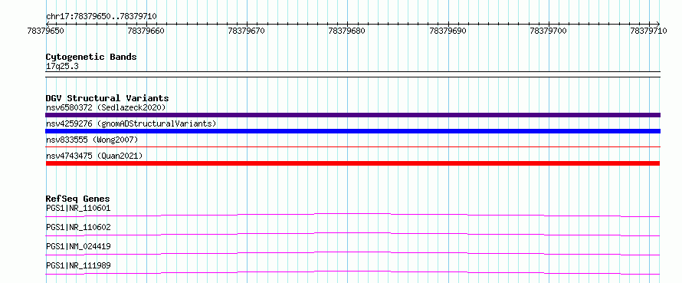The height and width of the screenshot is (283, 682).
Task: Click the blue nsv4259276 variant bar
Action: tap(352, 131)
